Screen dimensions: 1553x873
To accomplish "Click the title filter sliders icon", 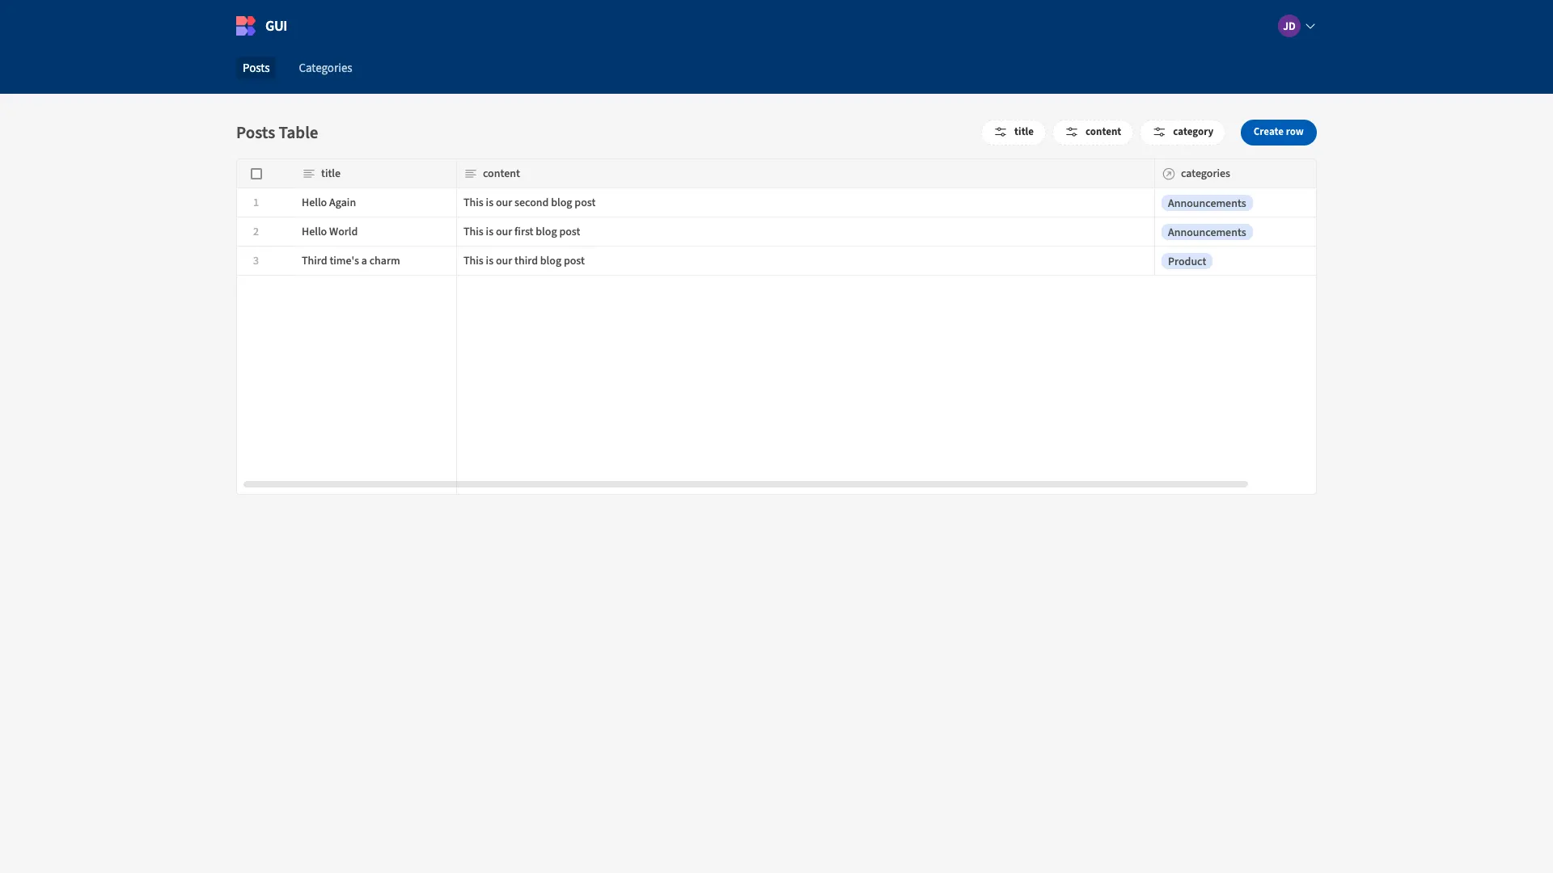I will [x=1001, y=132].
